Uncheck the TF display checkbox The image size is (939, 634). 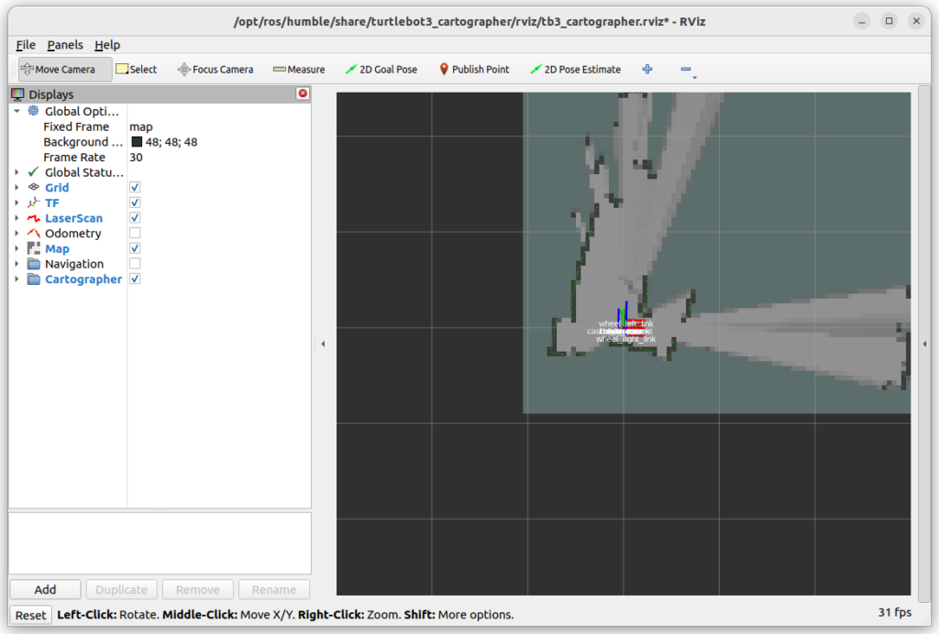tap(135, 202)
